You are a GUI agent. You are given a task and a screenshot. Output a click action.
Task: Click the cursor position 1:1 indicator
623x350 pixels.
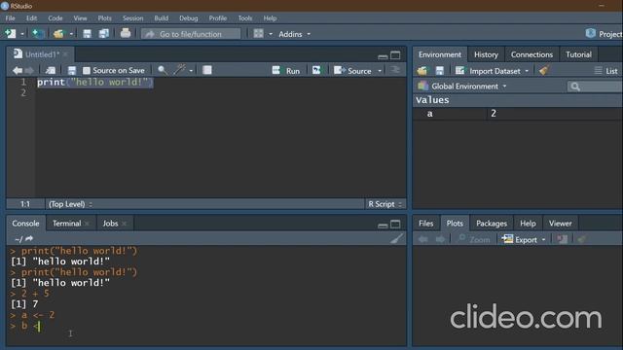25,204
